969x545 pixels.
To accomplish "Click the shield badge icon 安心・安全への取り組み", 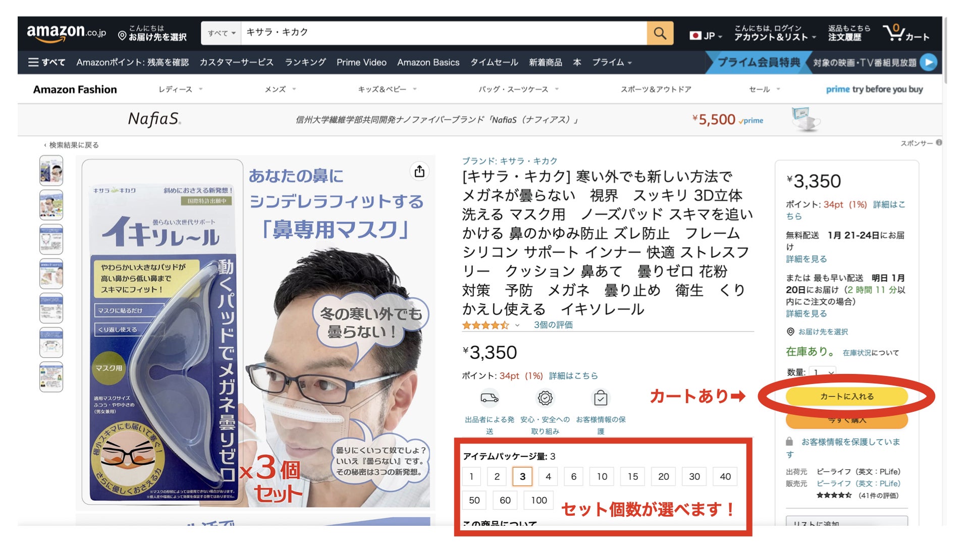I will click(545, 398).
